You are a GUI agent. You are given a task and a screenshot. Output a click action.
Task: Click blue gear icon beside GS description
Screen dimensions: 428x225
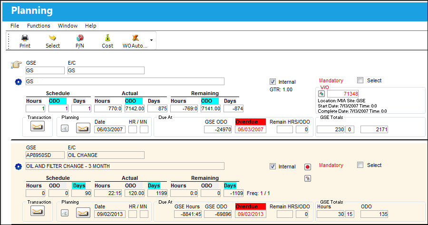pos(18,82)
